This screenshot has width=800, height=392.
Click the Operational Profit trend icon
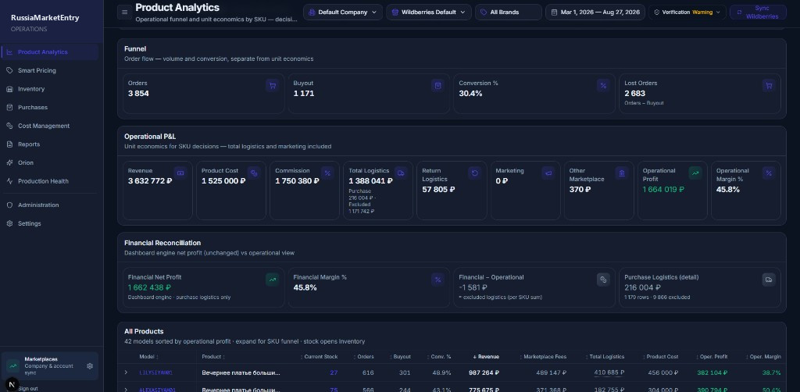point(695,173)
